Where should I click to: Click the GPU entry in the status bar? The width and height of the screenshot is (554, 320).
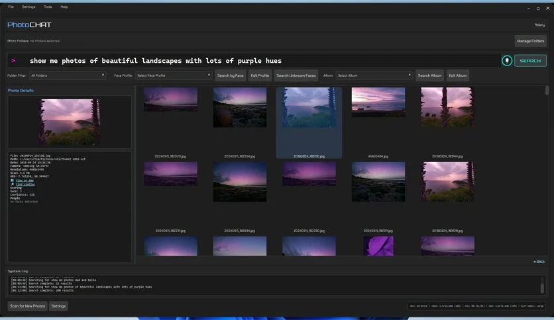tap(418, 306)
